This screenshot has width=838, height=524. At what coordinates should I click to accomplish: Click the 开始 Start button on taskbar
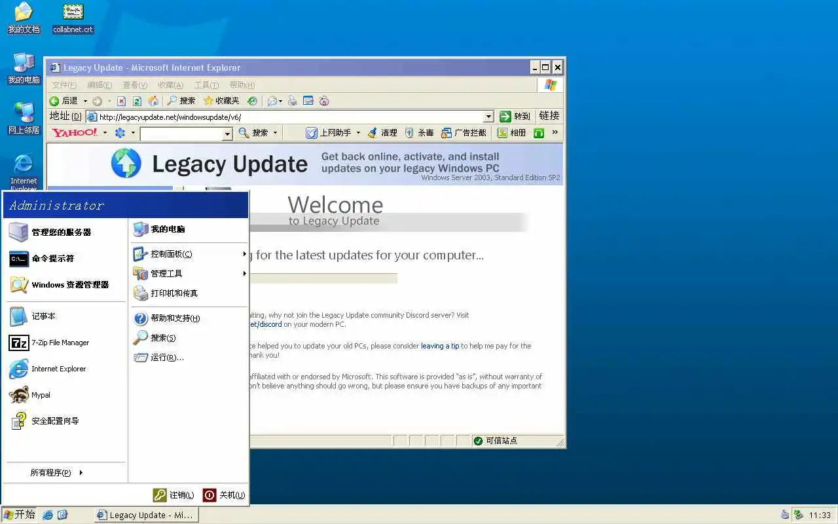click(x=19, y=515)
